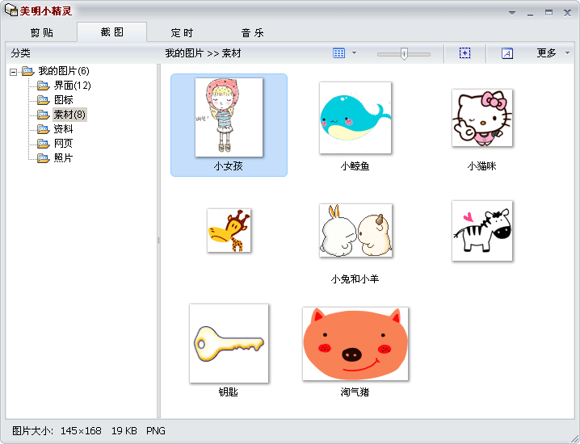Close the 美明小精灵 window
The height and width of the screenshot is (444, 580).
pos(567,13)
